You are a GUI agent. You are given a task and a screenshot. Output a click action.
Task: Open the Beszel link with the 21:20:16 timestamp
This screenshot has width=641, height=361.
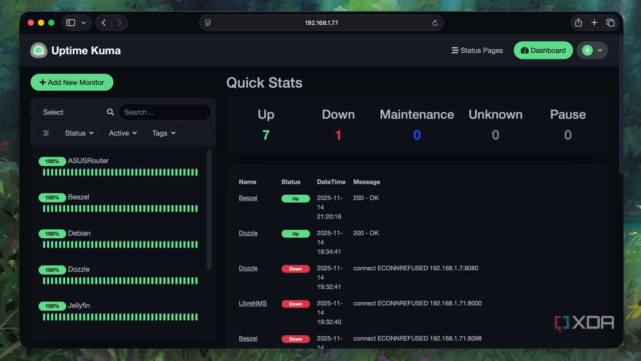click(x=248, y=198)
